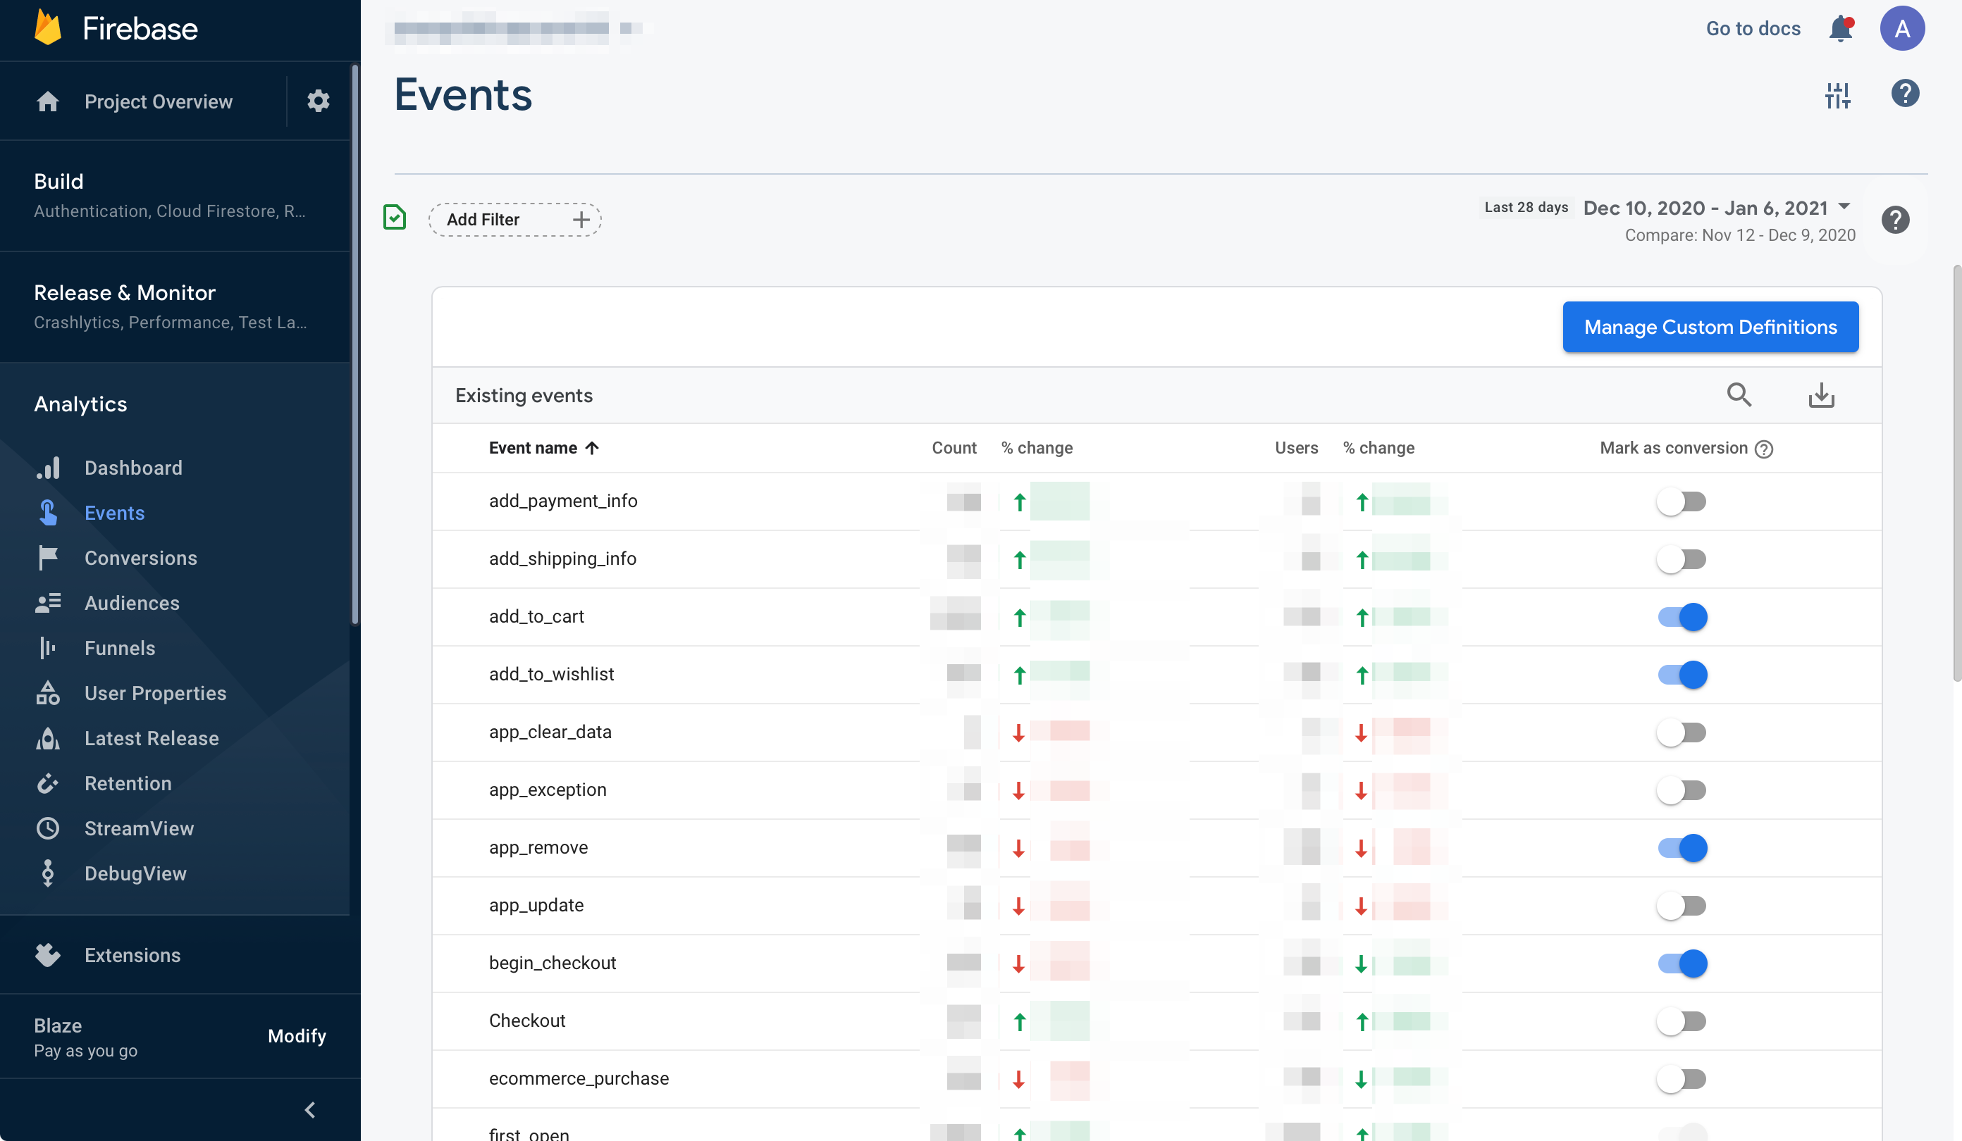This screenshot has width=1962, height=1141.
Task: Open the date range dropdown
Action: click(x=1843, y=207)
